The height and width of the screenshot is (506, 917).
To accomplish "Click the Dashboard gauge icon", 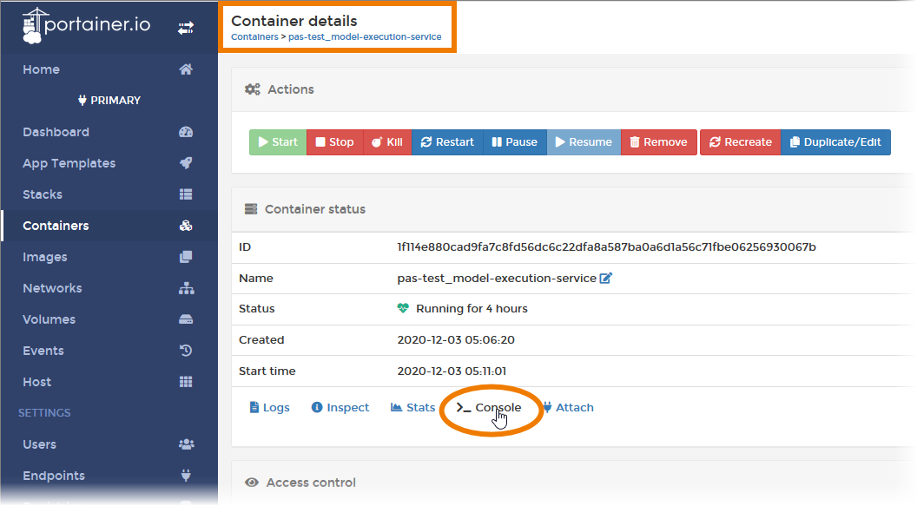I will (x=186, y=132).
